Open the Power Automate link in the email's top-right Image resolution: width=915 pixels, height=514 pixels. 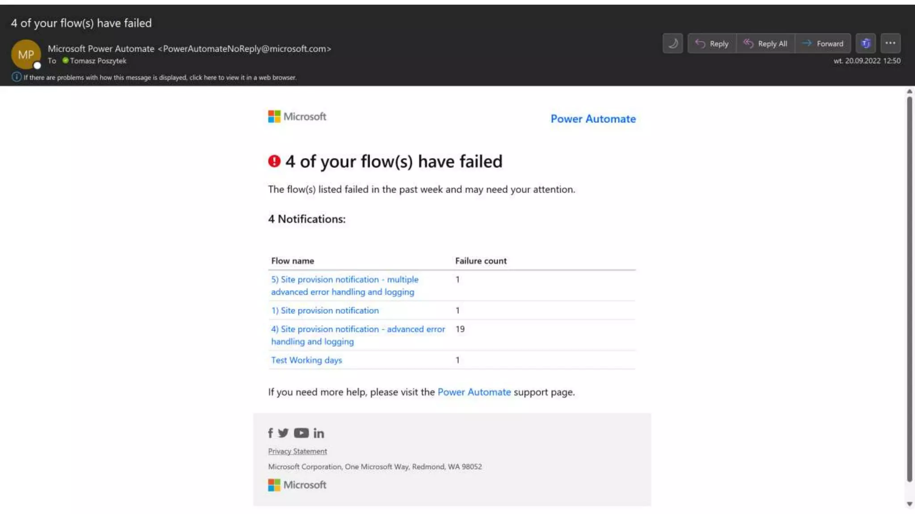[x=593, y=119]
